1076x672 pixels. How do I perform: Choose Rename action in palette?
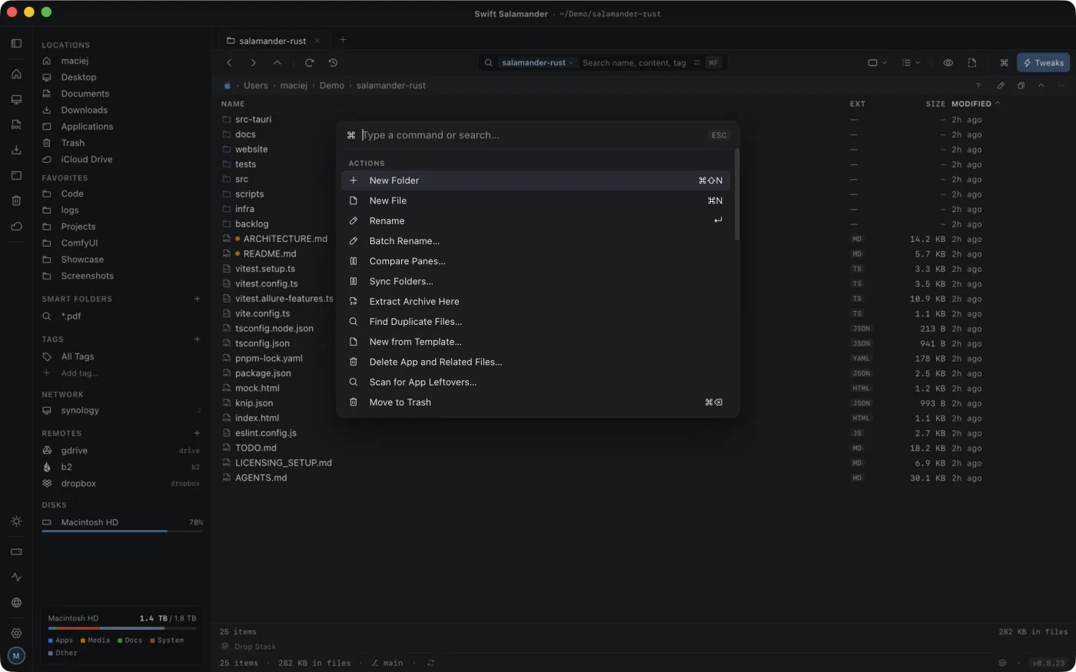[536, 220]
